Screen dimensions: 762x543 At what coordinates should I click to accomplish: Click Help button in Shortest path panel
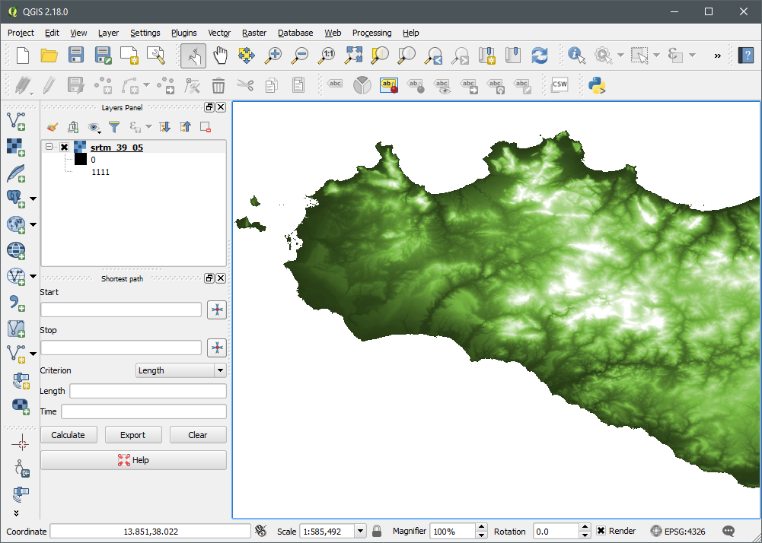(133, 460)
